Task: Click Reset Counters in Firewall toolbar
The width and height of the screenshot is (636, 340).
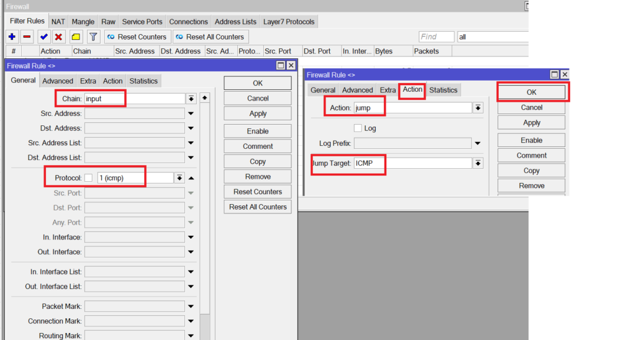Action: click(x=137, y=37)
